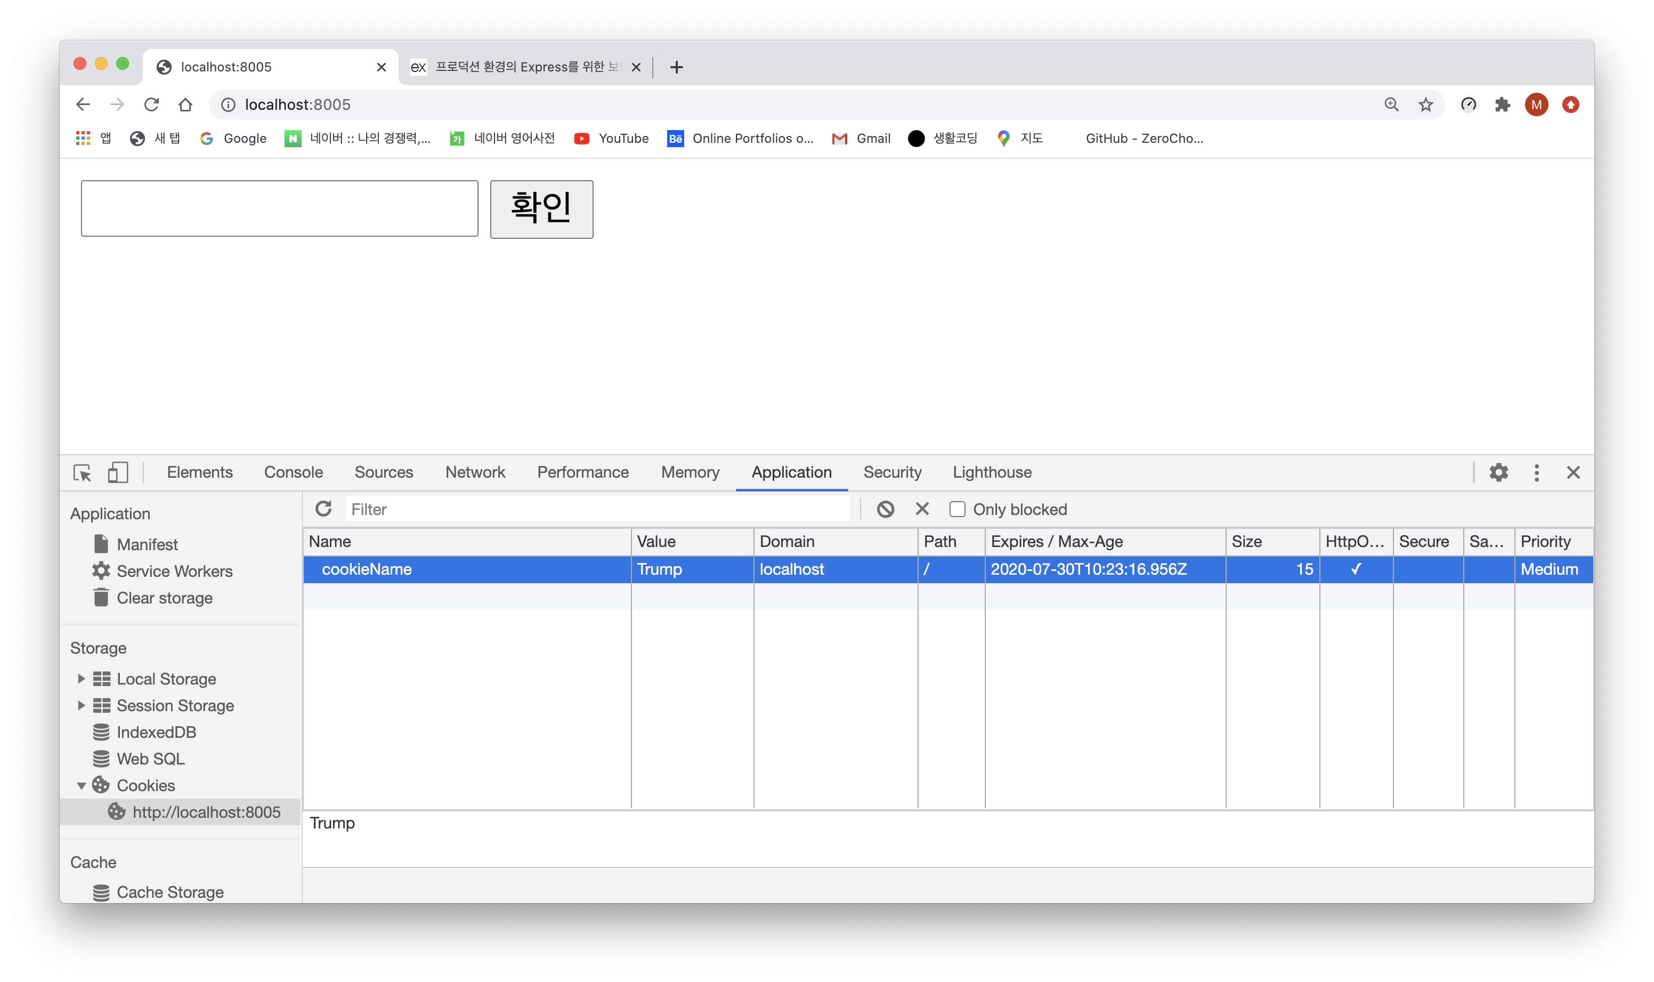
Task: Collapse the Cookies tree section
Action: pos(82,785)
